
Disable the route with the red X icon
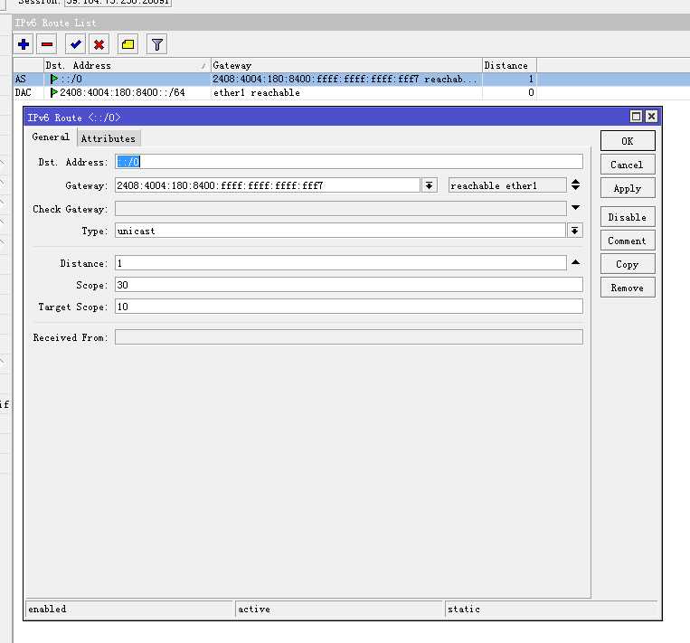pyautogui.click(x=99, y=44)
